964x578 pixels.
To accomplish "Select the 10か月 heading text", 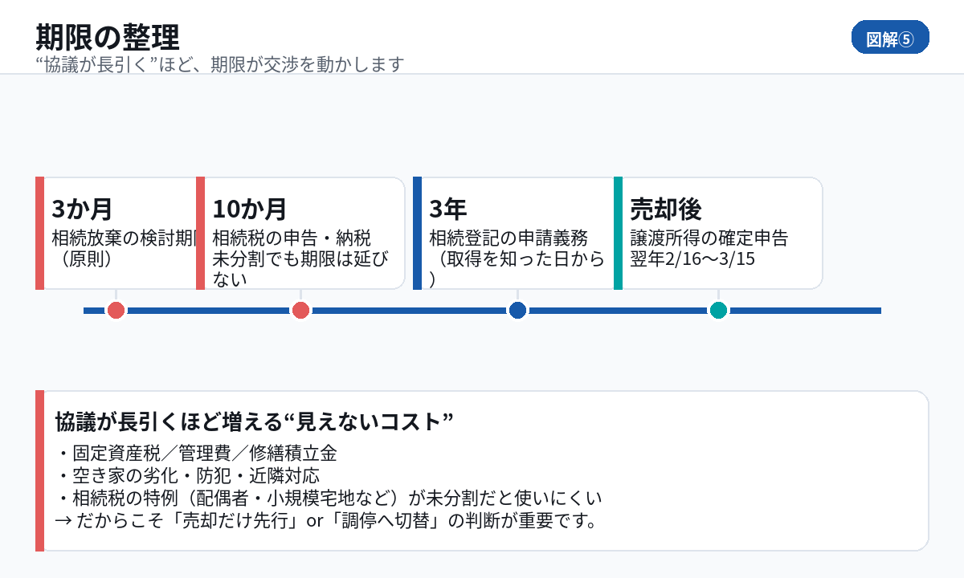I will pos(250,210).
